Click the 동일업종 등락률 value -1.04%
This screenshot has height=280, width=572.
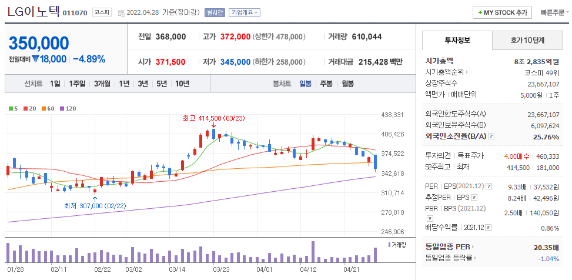548,258
